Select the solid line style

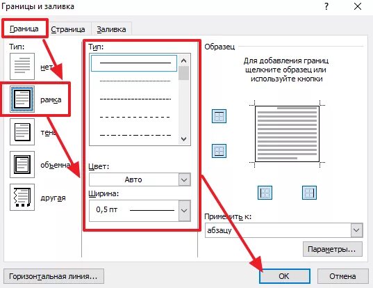point(134,63)
